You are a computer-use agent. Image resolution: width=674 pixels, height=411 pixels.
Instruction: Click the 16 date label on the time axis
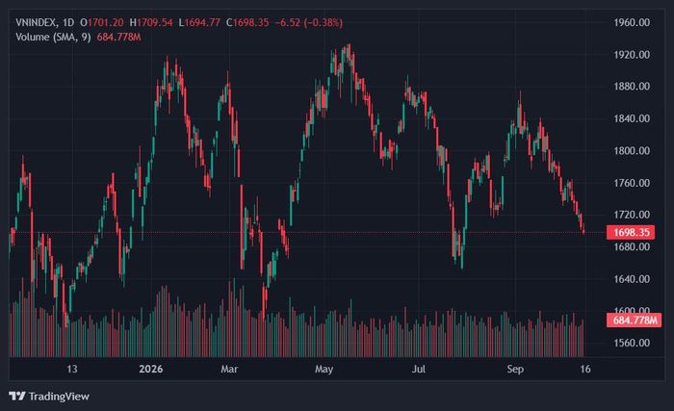coord(585,369)
